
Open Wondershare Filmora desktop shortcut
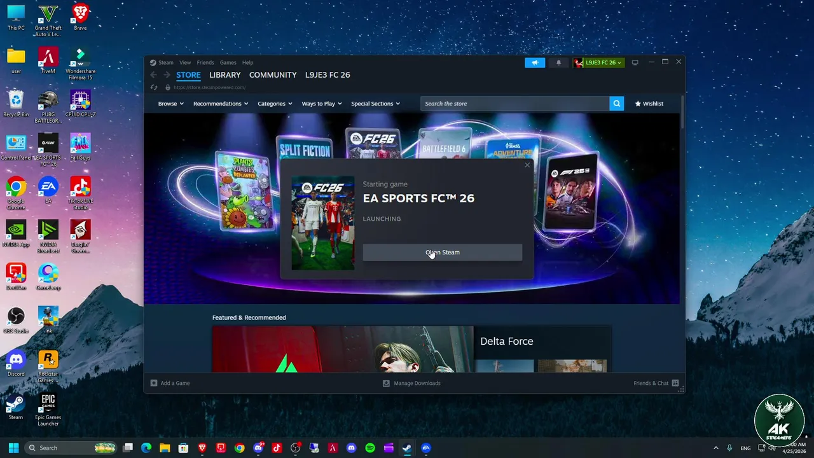click(80, 64)
